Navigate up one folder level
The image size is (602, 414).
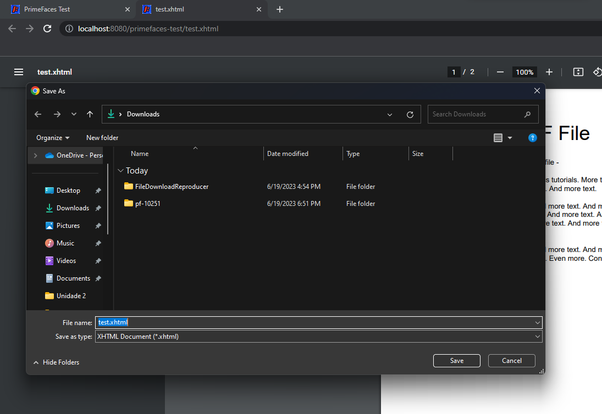tap(90, 114)
